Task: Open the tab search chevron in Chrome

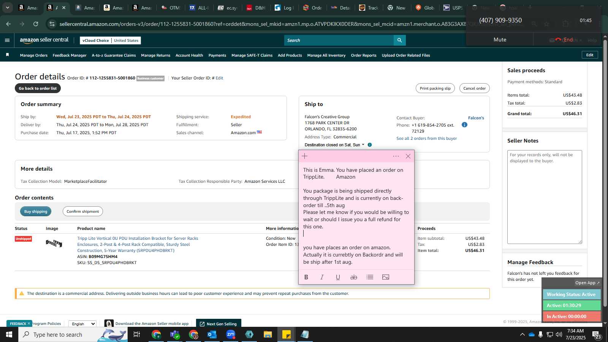Action: click(7, 8)
